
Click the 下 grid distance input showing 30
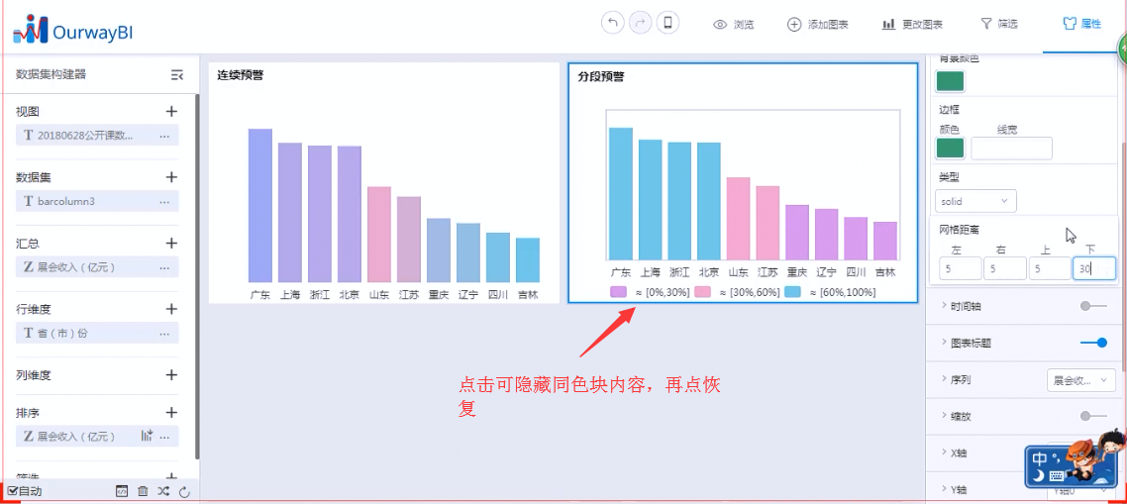coord(1094,269)
